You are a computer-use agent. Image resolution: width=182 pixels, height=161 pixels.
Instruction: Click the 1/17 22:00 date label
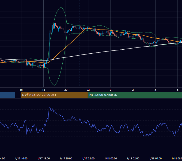[88, 158]
